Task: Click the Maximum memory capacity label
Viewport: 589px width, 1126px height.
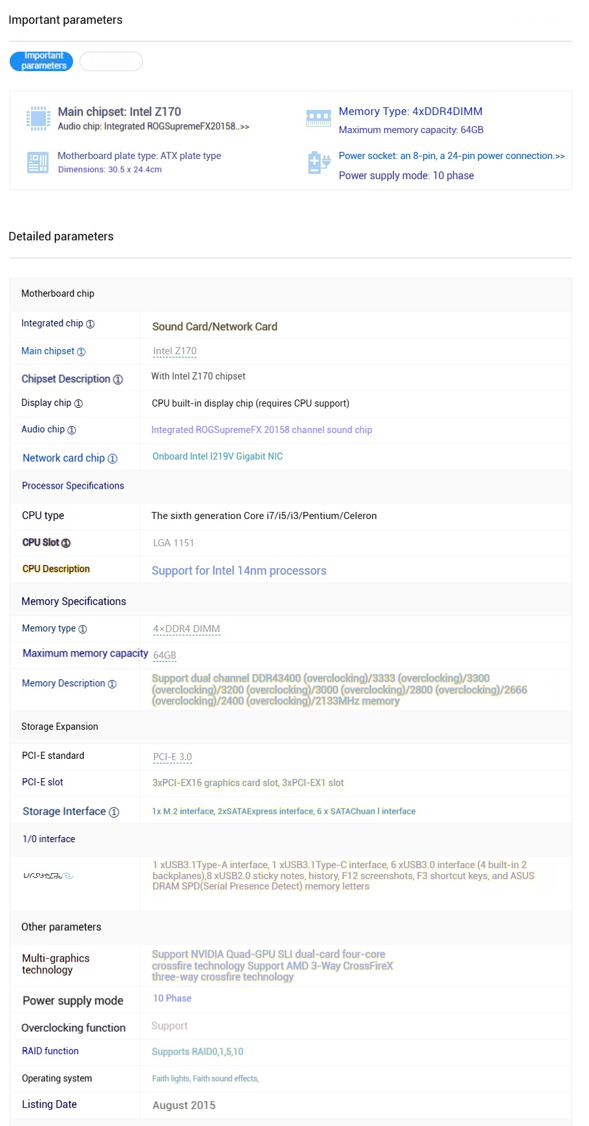Action: pos(85,653)
